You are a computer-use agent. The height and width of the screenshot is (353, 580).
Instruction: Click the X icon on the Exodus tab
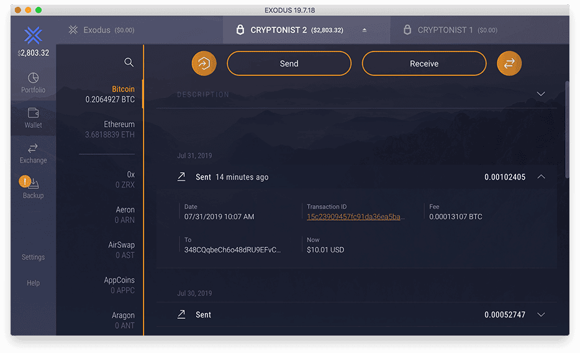tap(73, 30)
